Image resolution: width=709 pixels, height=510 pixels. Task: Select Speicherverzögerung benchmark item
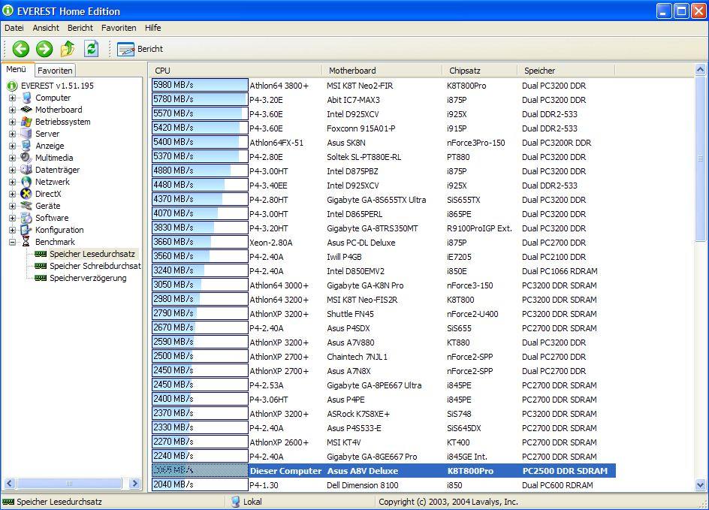tap(88, 278)
